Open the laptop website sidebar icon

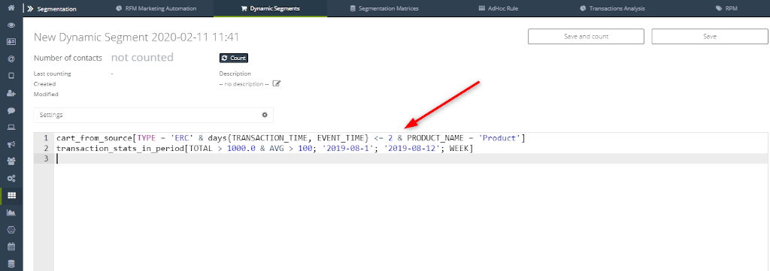11,128
